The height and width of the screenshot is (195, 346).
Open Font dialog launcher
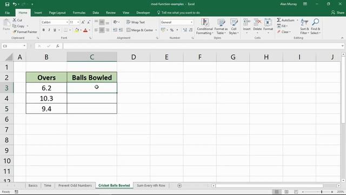(x=90, y=38)
